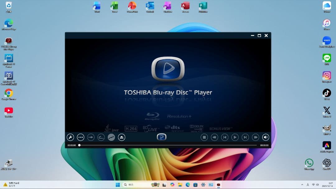336x189 pixels.
Task: Open LINE from the desktop
Action: 327,58
